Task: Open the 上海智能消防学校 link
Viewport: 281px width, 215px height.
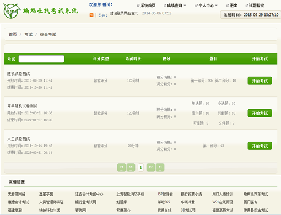Action: pyautogui.click(x=130, y=194)
